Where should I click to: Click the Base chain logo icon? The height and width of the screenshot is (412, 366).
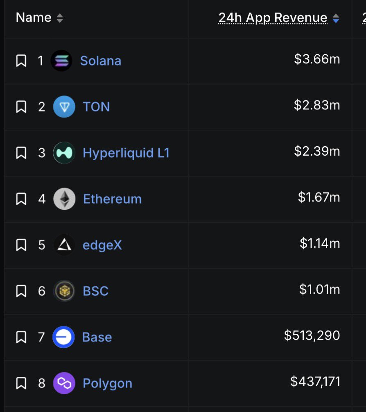point(63,337)
